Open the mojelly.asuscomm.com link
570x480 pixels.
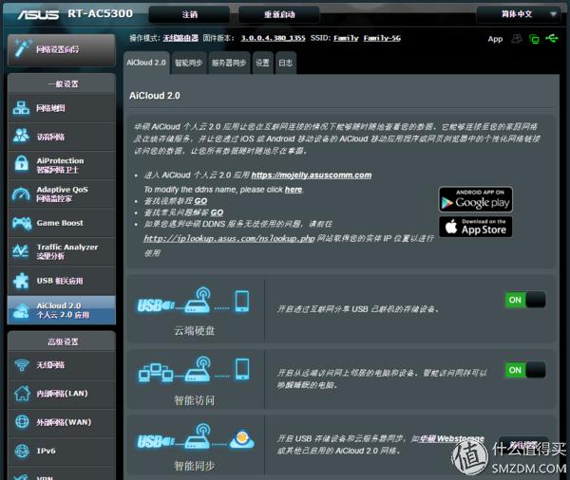point(312,175)
